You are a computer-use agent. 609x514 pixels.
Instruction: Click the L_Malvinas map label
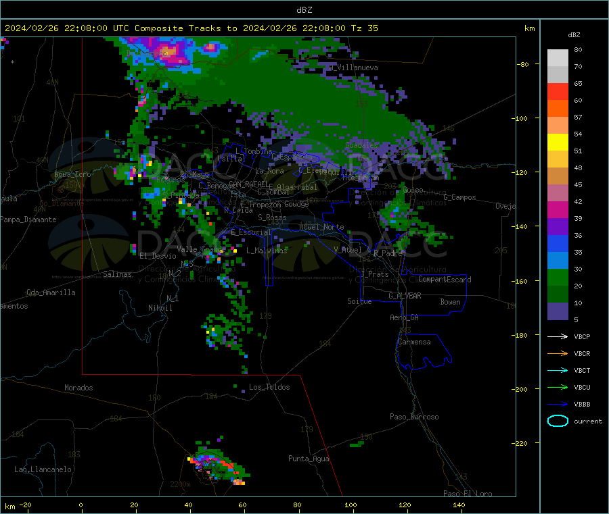click(x=267, y=251)
